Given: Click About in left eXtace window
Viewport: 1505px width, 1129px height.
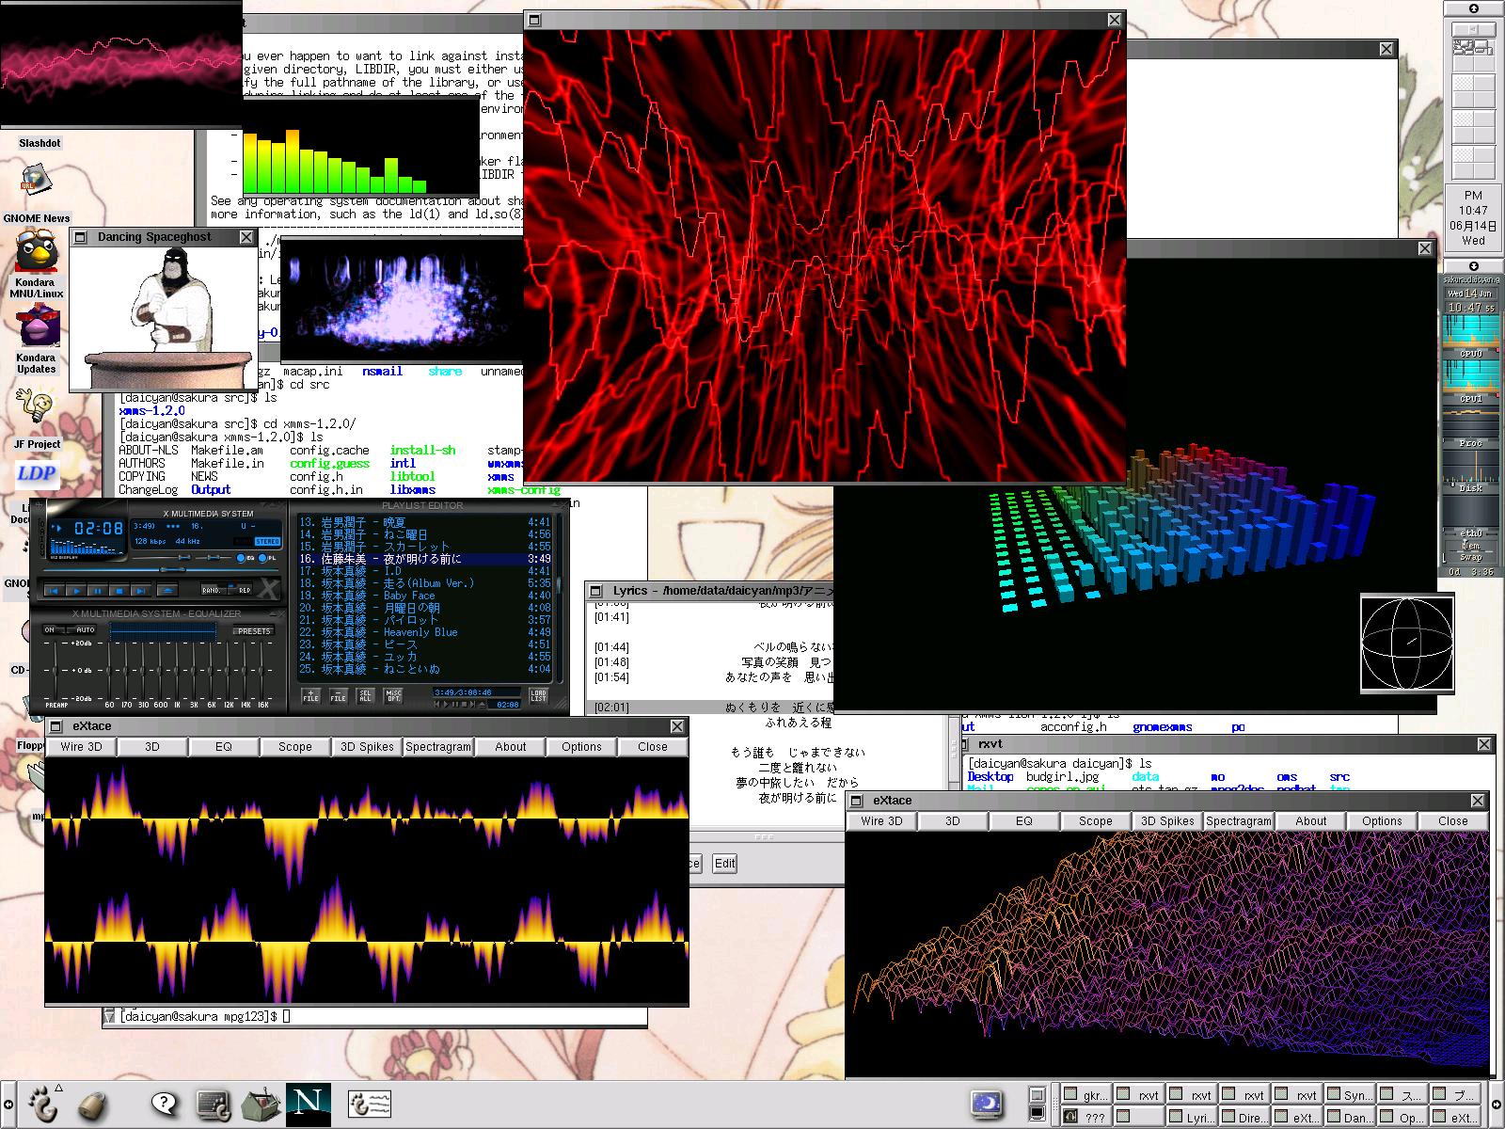Looking at the screenshot, I should tap(510, 747).
